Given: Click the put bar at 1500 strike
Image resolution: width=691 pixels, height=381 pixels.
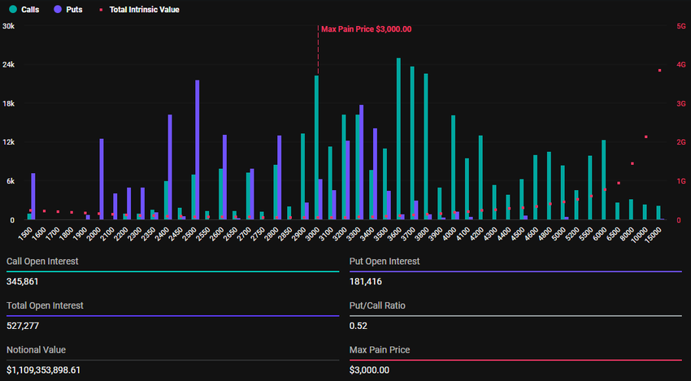Looking at the screenshot, I should coord(33,197).
